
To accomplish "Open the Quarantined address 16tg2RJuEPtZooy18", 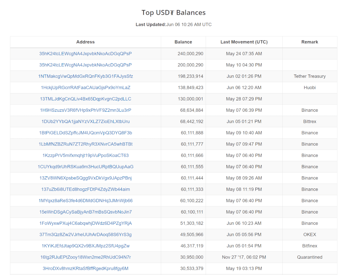I will click(x=85, y=257).
